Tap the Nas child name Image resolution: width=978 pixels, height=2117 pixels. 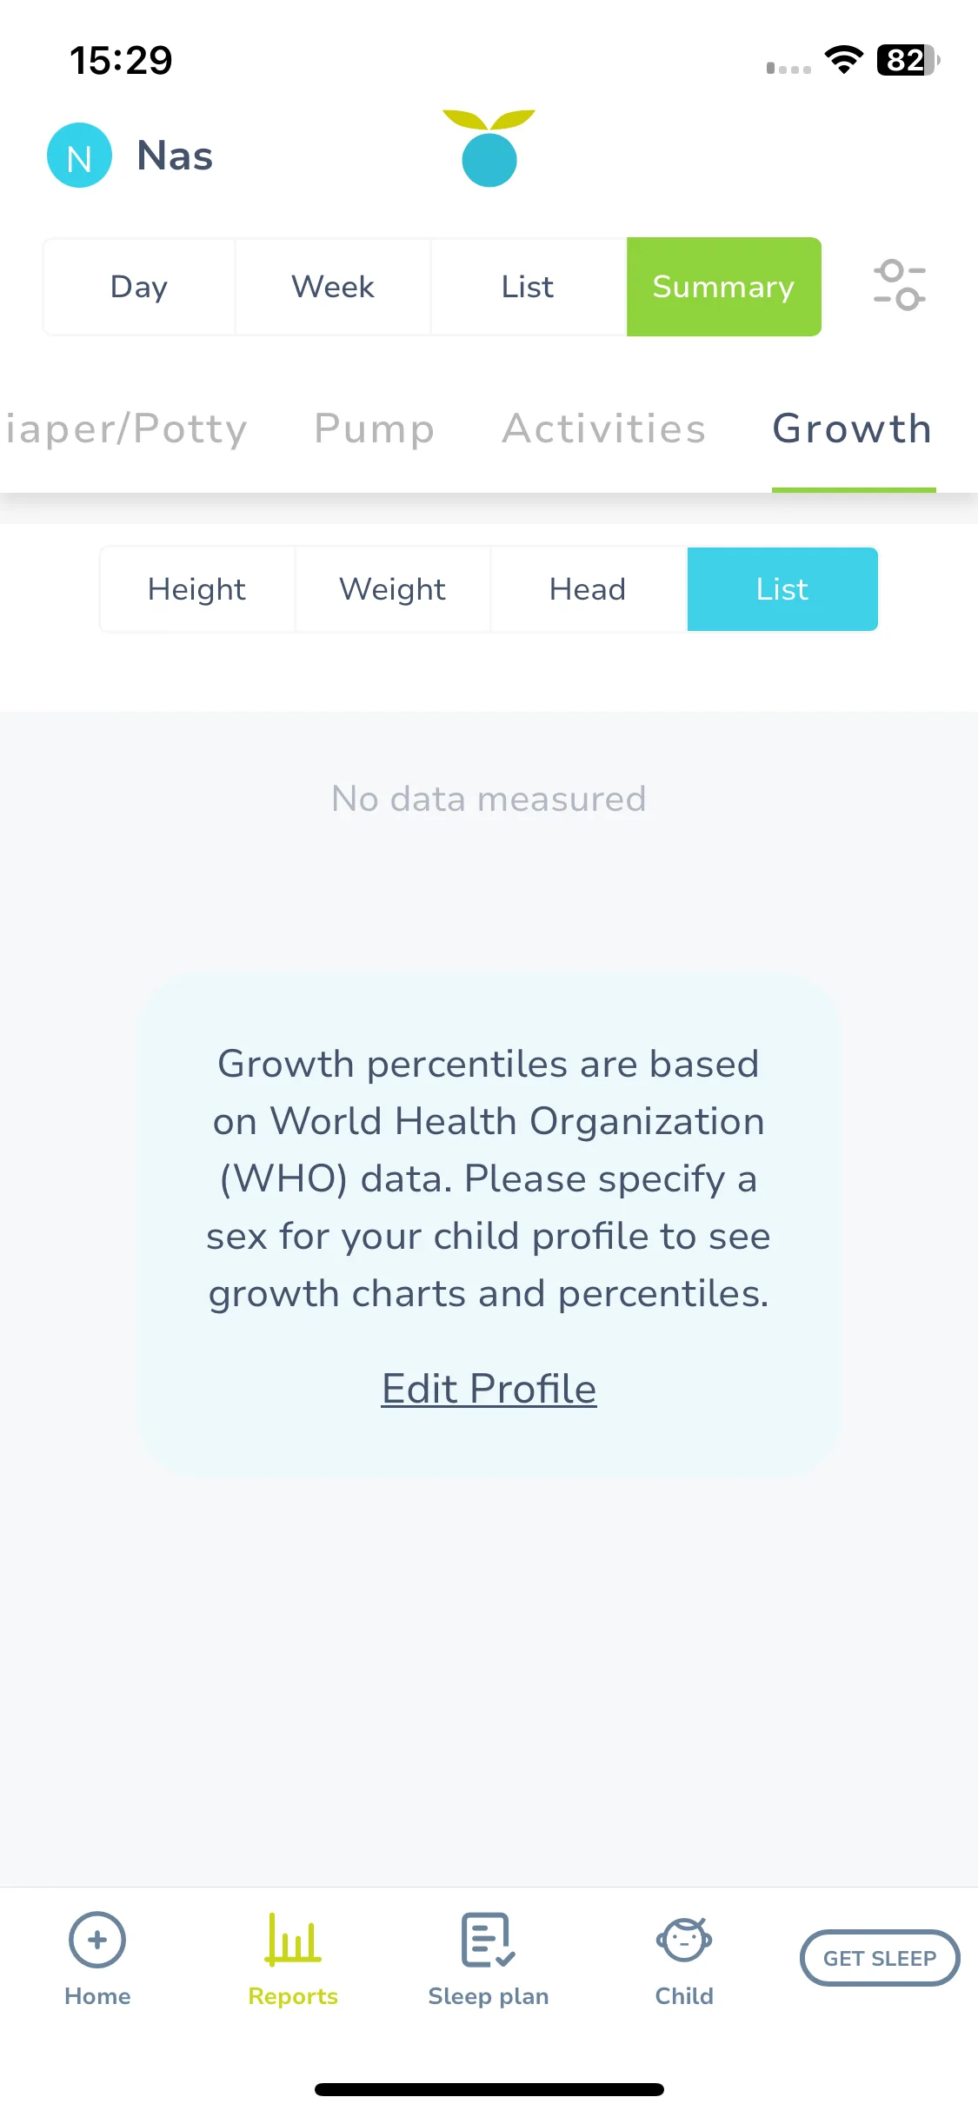(175, 156)
